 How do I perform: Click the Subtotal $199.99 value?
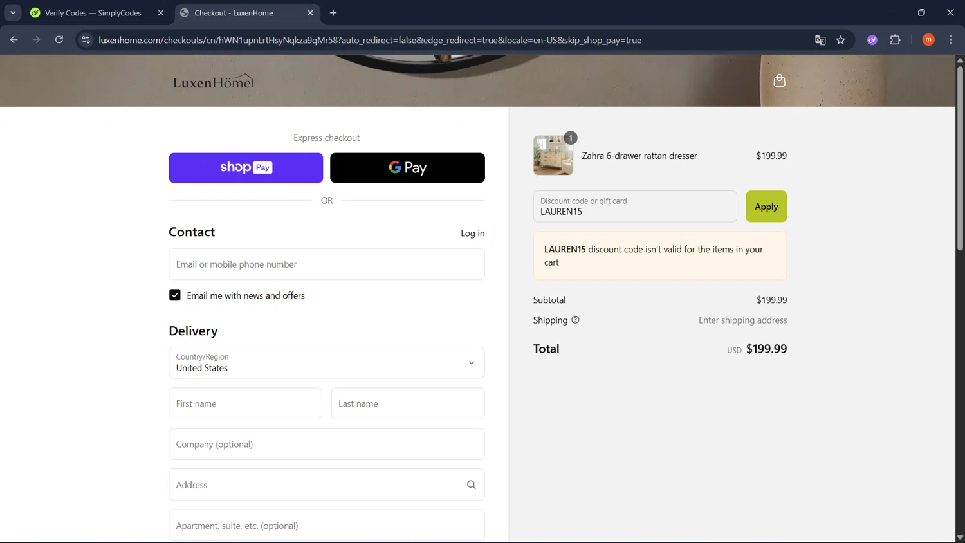tap(771, 300)
